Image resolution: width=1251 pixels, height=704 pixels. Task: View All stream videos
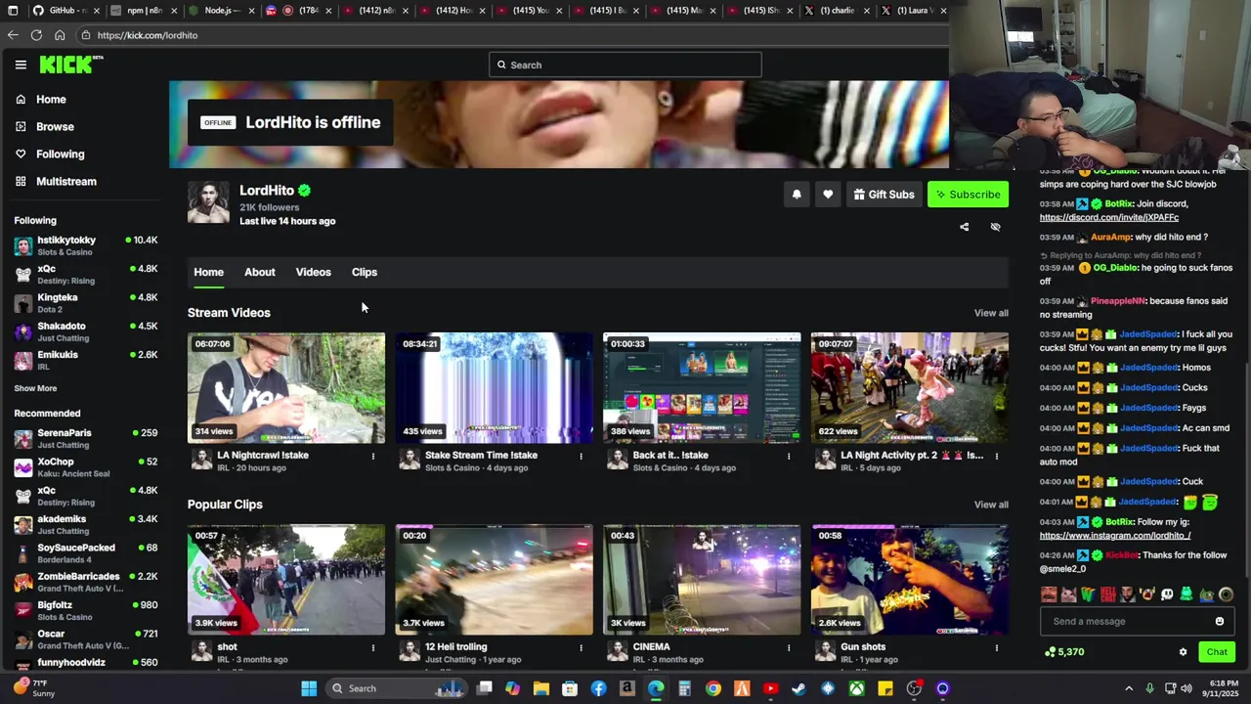pos(991,313)
